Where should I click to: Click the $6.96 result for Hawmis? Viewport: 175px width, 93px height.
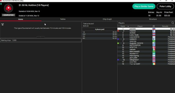click(172, 31)
